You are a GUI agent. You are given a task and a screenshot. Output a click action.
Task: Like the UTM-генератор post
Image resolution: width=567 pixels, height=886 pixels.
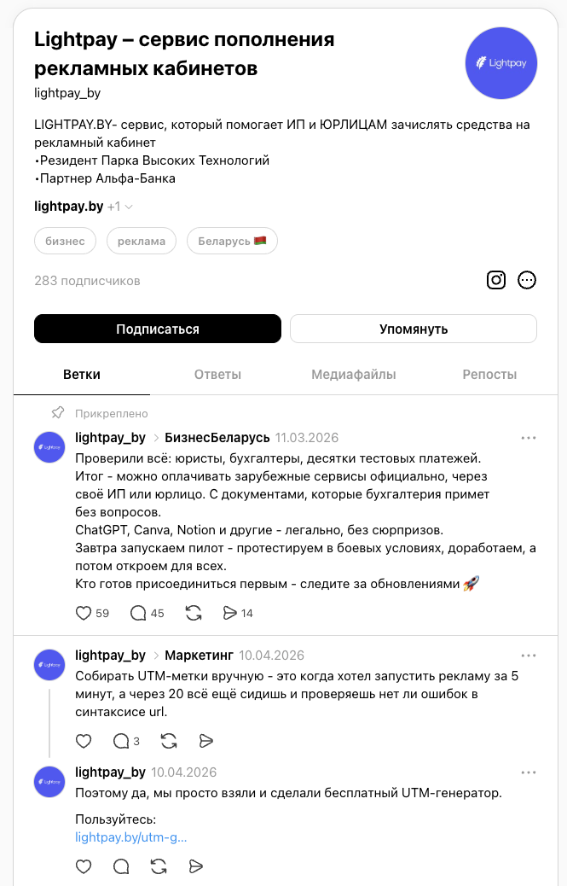click(83, 866)
